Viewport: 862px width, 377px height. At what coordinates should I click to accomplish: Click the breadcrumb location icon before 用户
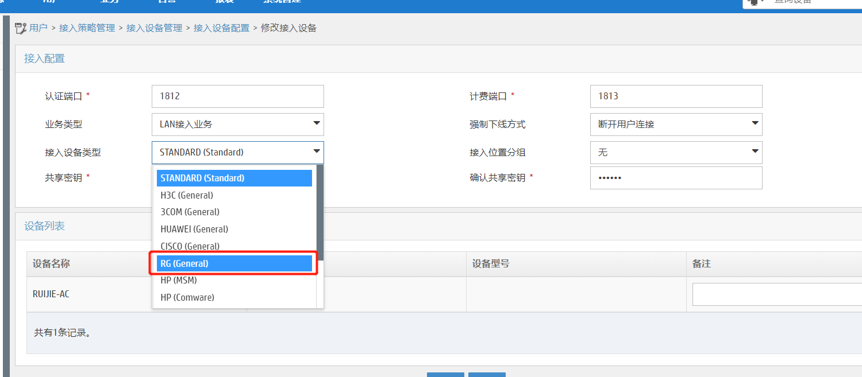[21, 28]
